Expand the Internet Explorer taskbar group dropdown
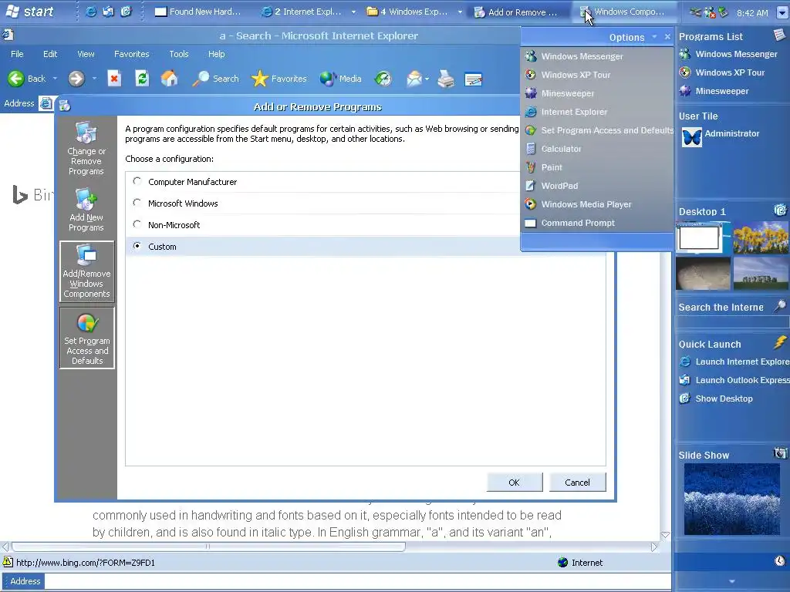Viewport: 790px width, 592px height. (x=353, y=12)
